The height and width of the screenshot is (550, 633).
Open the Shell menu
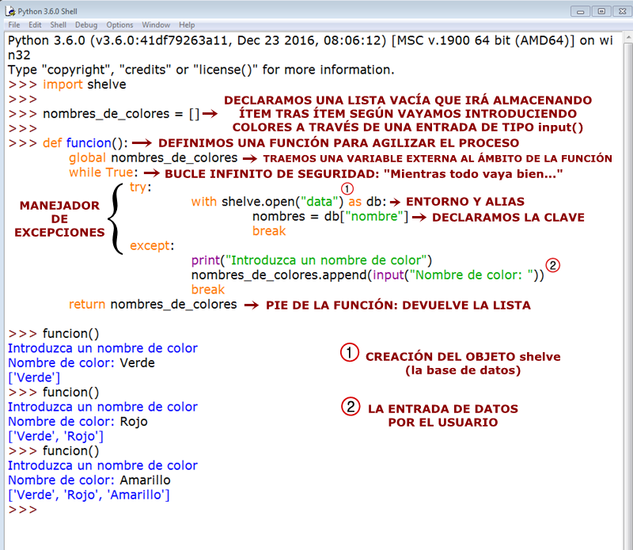tap(59, 25)
